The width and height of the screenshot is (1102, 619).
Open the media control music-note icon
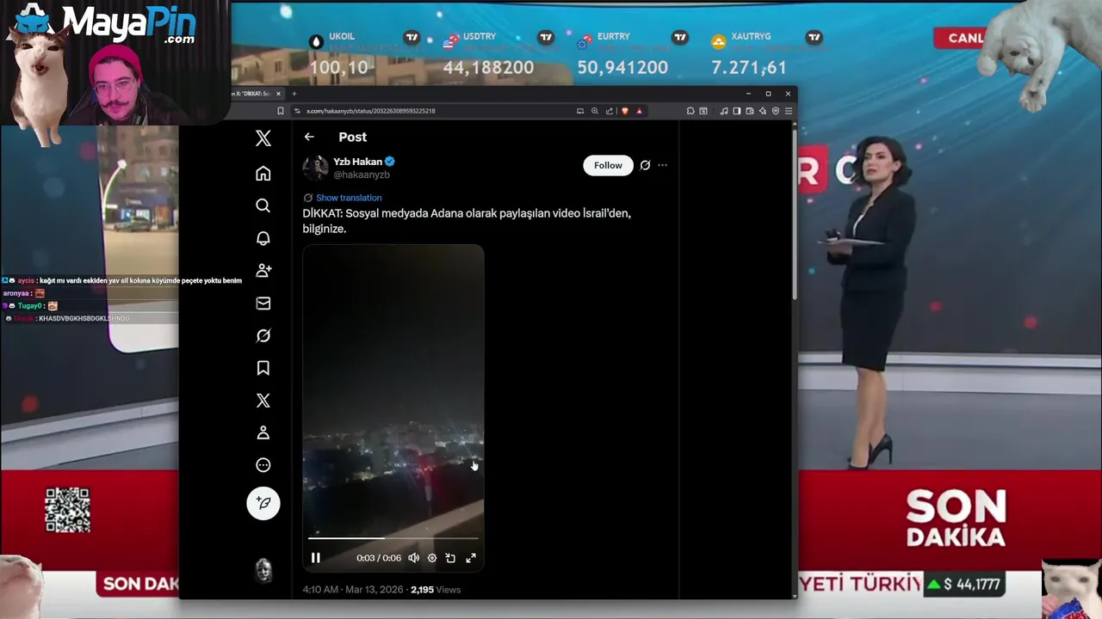[x=724, y=111]
